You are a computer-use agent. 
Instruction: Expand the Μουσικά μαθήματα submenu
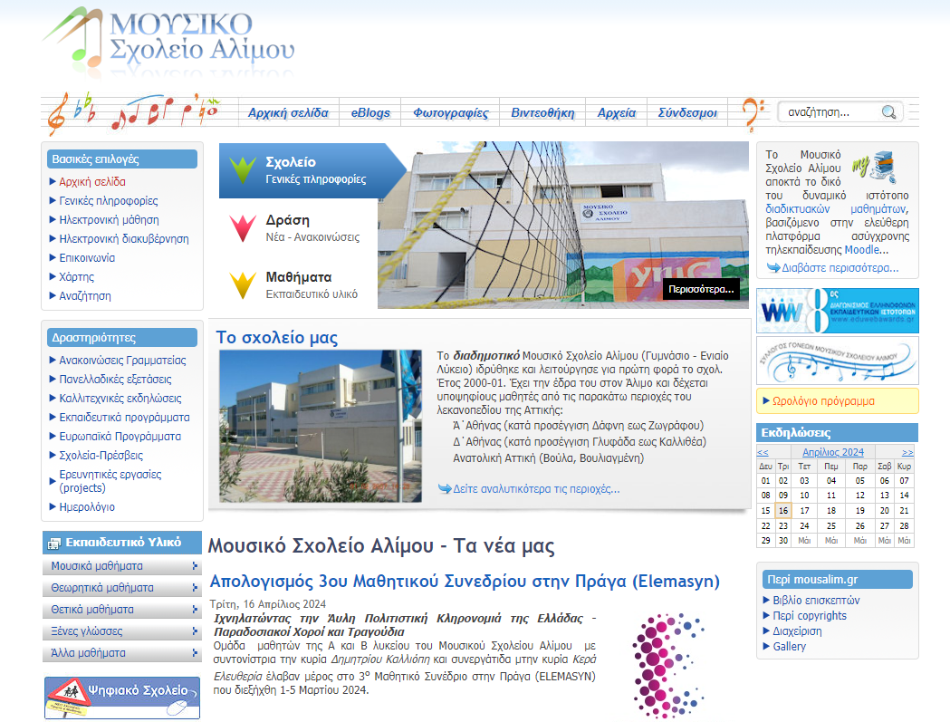(x=195, y=565)
